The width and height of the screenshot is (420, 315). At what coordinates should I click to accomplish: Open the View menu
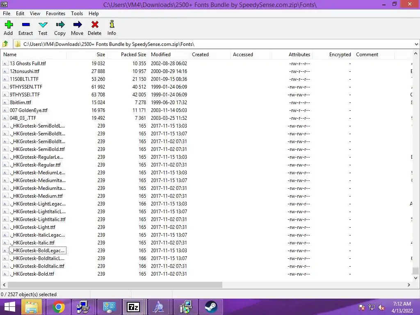[35, 14]
